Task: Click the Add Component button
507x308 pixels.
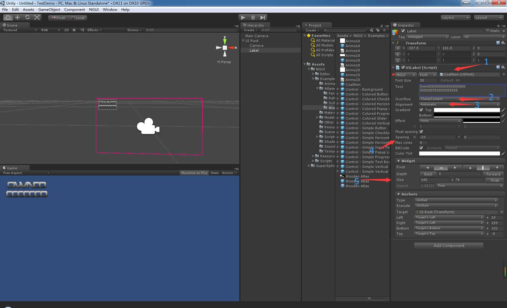Action: (x=449, y=246)
